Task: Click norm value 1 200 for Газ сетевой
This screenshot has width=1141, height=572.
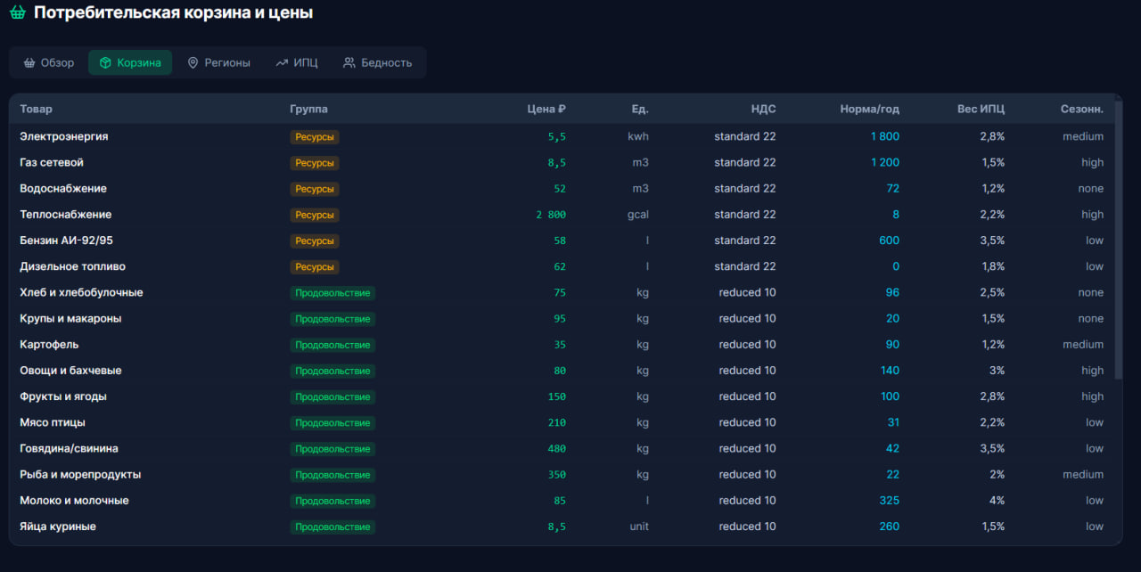Action: [885, 163]
